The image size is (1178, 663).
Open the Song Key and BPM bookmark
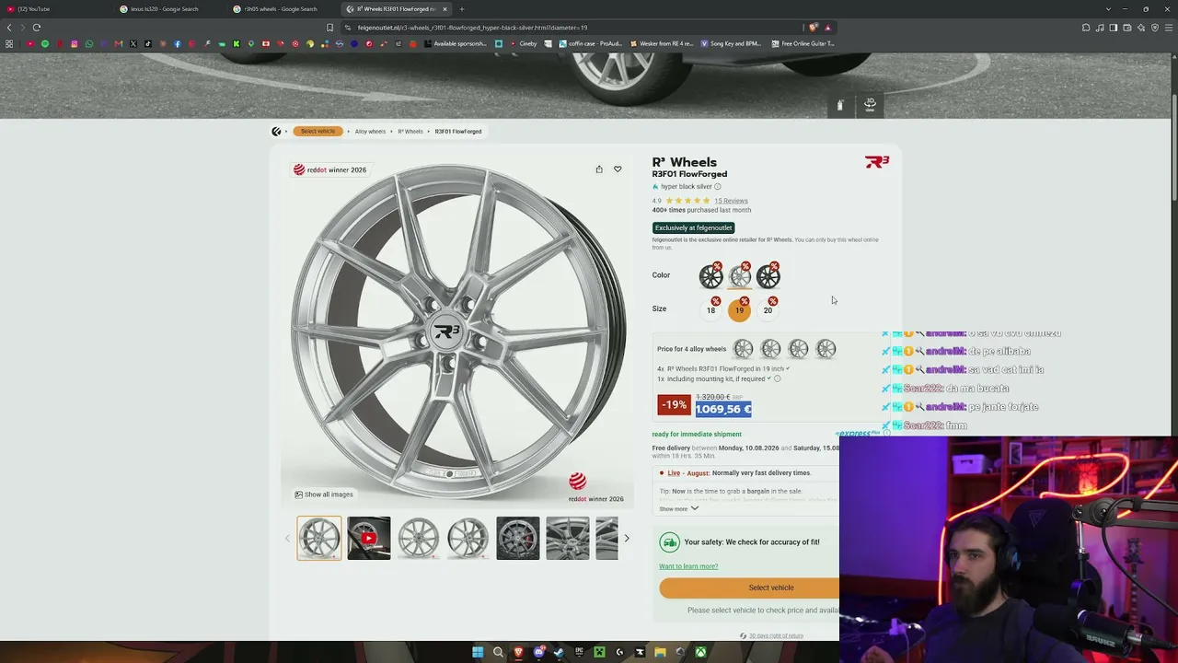(731, 43)
